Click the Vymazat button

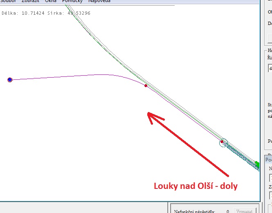tap(245, 211)
